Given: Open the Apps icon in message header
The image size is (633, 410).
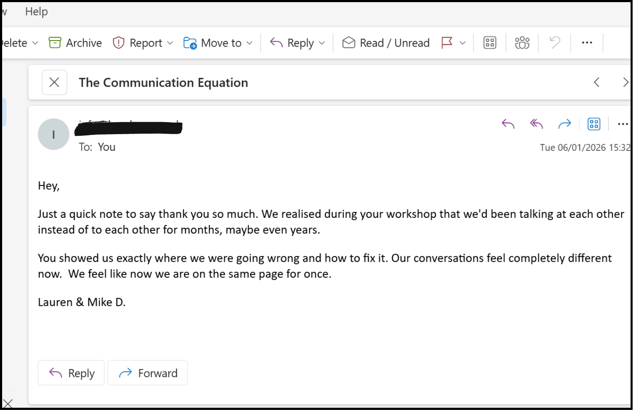Looking at the screenshot, I should (x=594, y=124).
